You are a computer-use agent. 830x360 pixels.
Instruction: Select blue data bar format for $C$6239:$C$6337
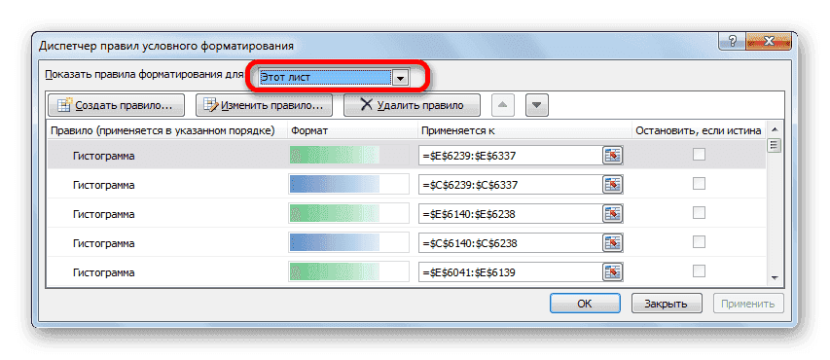tap(348, 185)
